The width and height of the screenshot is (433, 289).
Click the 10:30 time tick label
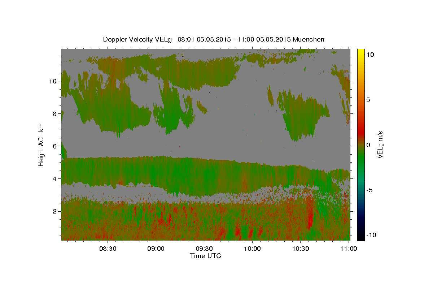coord(301,249)
